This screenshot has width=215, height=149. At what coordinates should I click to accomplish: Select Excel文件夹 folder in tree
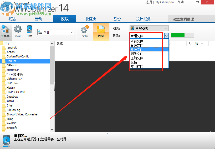pos(15,74)
